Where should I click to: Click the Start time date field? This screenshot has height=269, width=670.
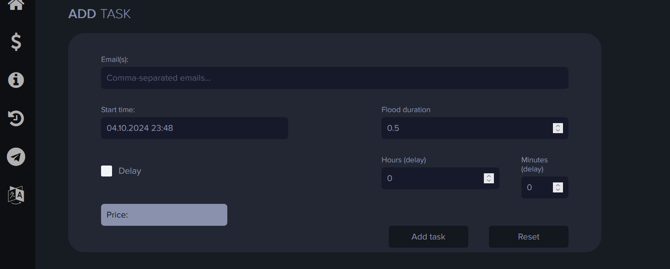click(194, 128)
